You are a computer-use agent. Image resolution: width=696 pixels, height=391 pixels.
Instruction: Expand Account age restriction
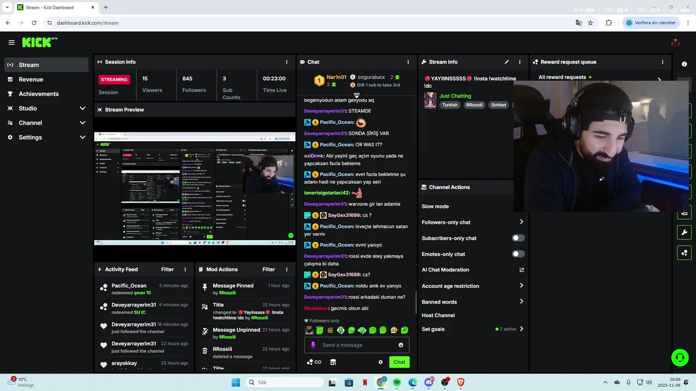point(473,286)
